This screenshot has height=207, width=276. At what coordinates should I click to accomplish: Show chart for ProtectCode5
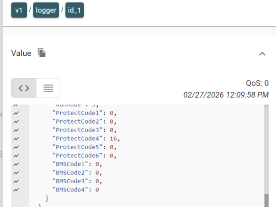pyautogui.click(x=16, y=147)
